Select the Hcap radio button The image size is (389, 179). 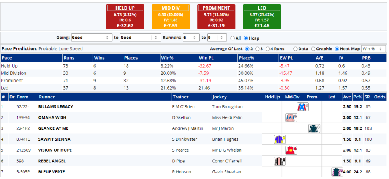[x=245, y=38]
